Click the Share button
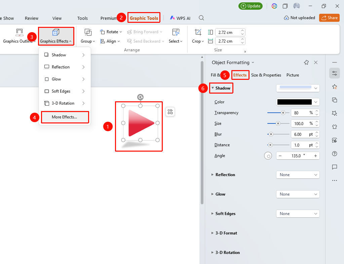344x264 pixels. [x=329, y=18]
